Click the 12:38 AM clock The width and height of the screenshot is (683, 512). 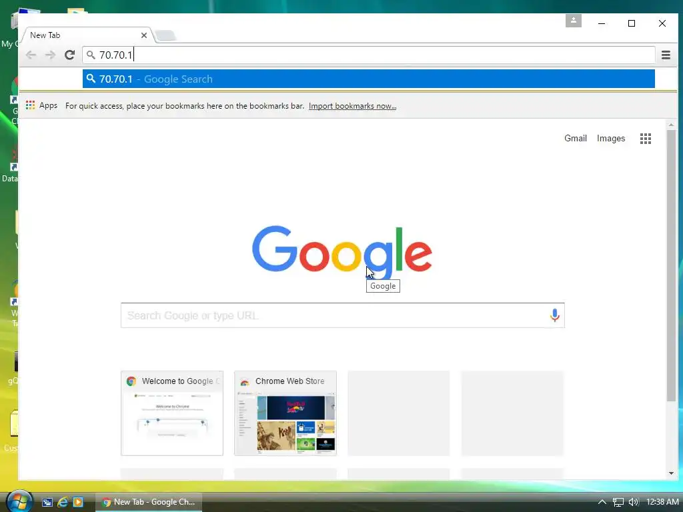(662, 502)
